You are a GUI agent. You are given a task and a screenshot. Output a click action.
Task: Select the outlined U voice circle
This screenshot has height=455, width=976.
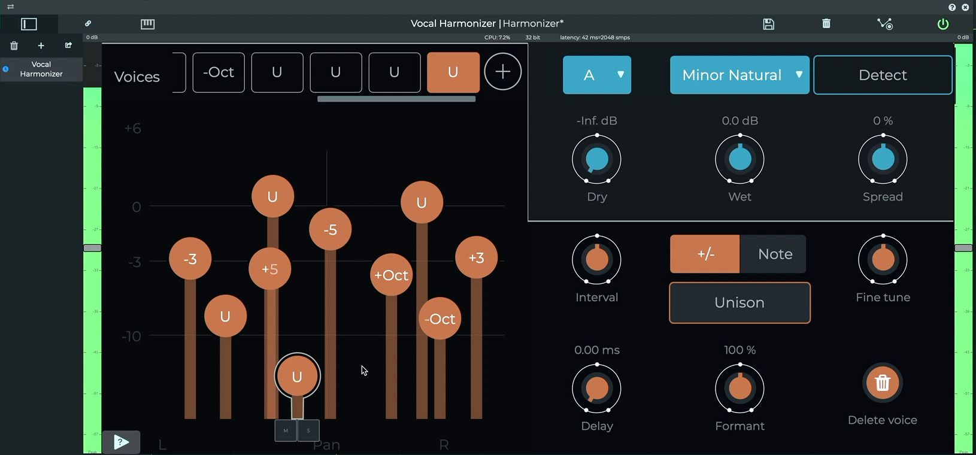point(297,376)
